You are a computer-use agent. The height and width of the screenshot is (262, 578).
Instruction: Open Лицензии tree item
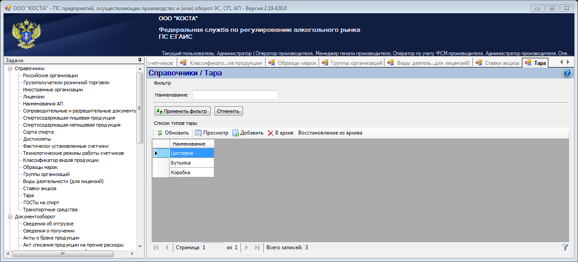click(34, 97)
